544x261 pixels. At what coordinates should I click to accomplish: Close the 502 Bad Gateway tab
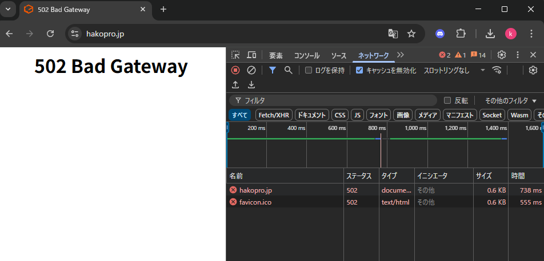coord(143,9)
